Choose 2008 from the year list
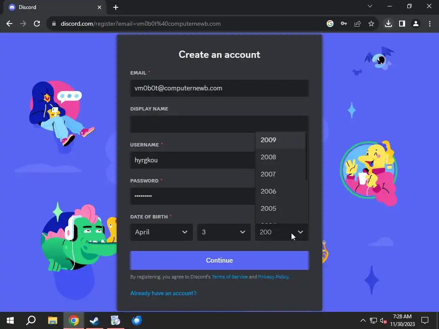 pos(280,157)
